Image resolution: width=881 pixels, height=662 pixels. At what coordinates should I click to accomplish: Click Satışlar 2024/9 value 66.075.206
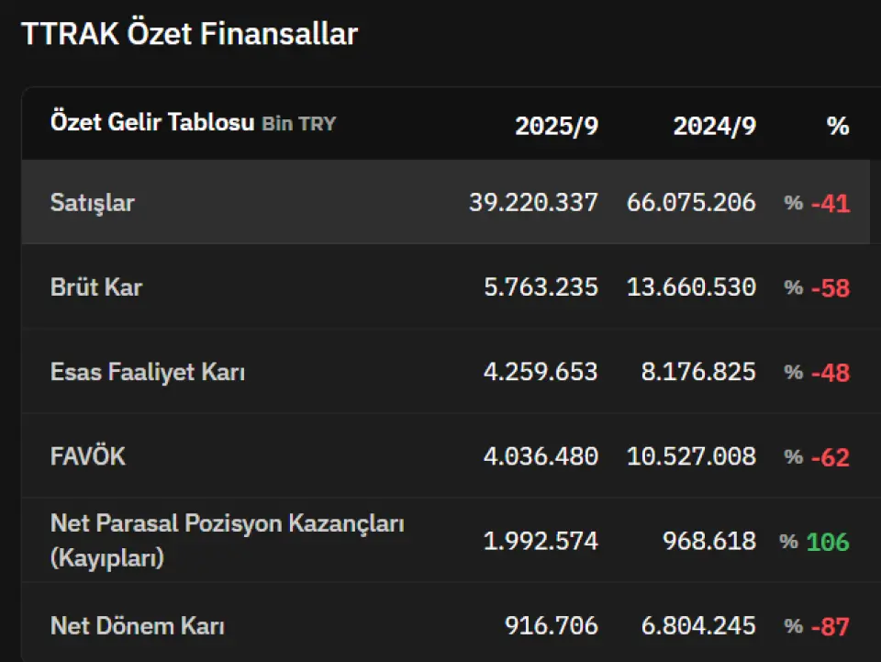click(x=691, y=203)
